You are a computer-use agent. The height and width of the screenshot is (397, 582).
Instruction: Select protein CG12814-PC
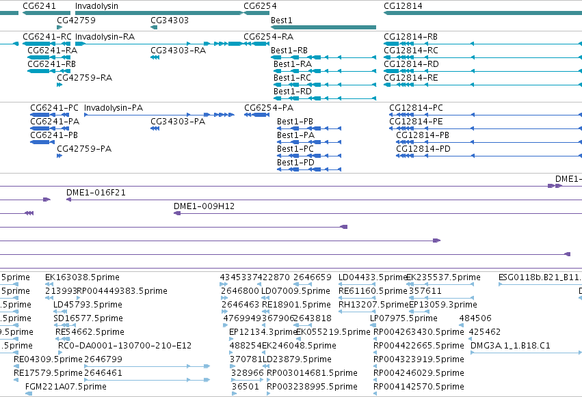[x=486, y=115]
